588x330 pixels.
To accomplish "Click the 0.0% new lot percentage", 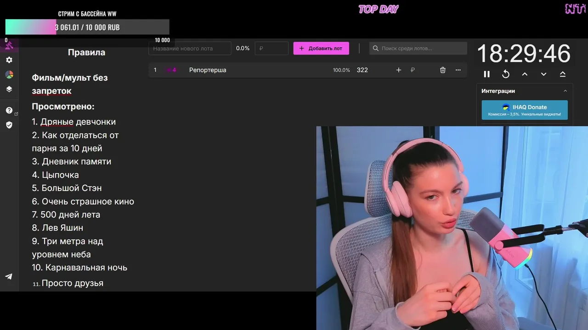I will (243, 48).
